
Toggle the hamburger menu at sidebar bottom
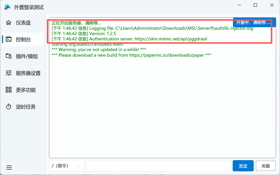point(9,168)
